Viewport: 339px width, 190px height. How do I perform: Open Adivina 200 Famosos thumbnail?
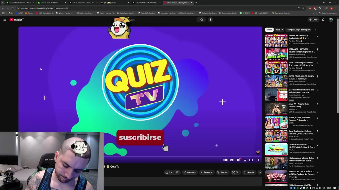tap(276, 40)
